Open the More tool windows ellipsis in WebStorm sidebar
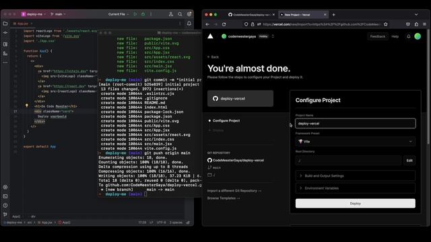The image size is (431, 242). coord(5,63)
